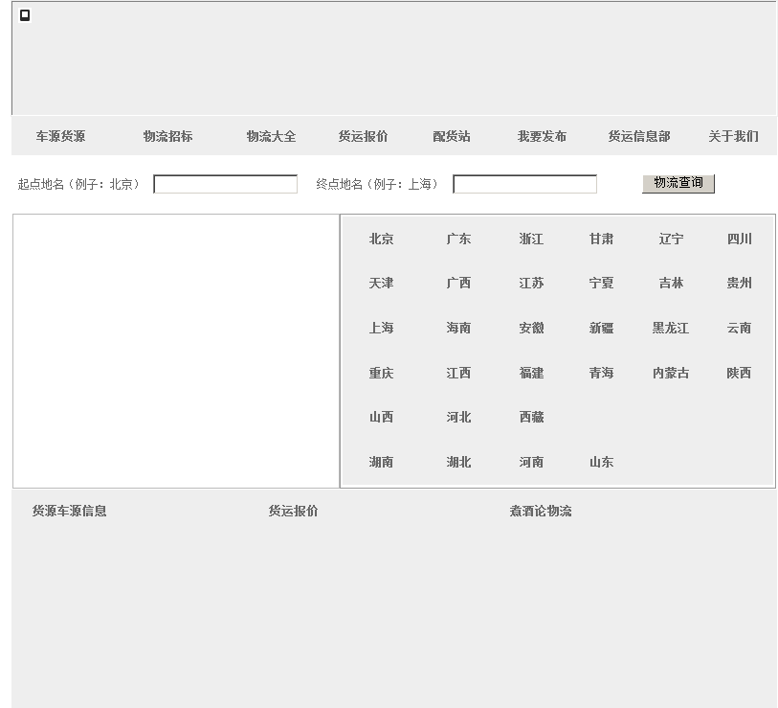
Task: Select the 江西 province link
Action: [458, 373]
